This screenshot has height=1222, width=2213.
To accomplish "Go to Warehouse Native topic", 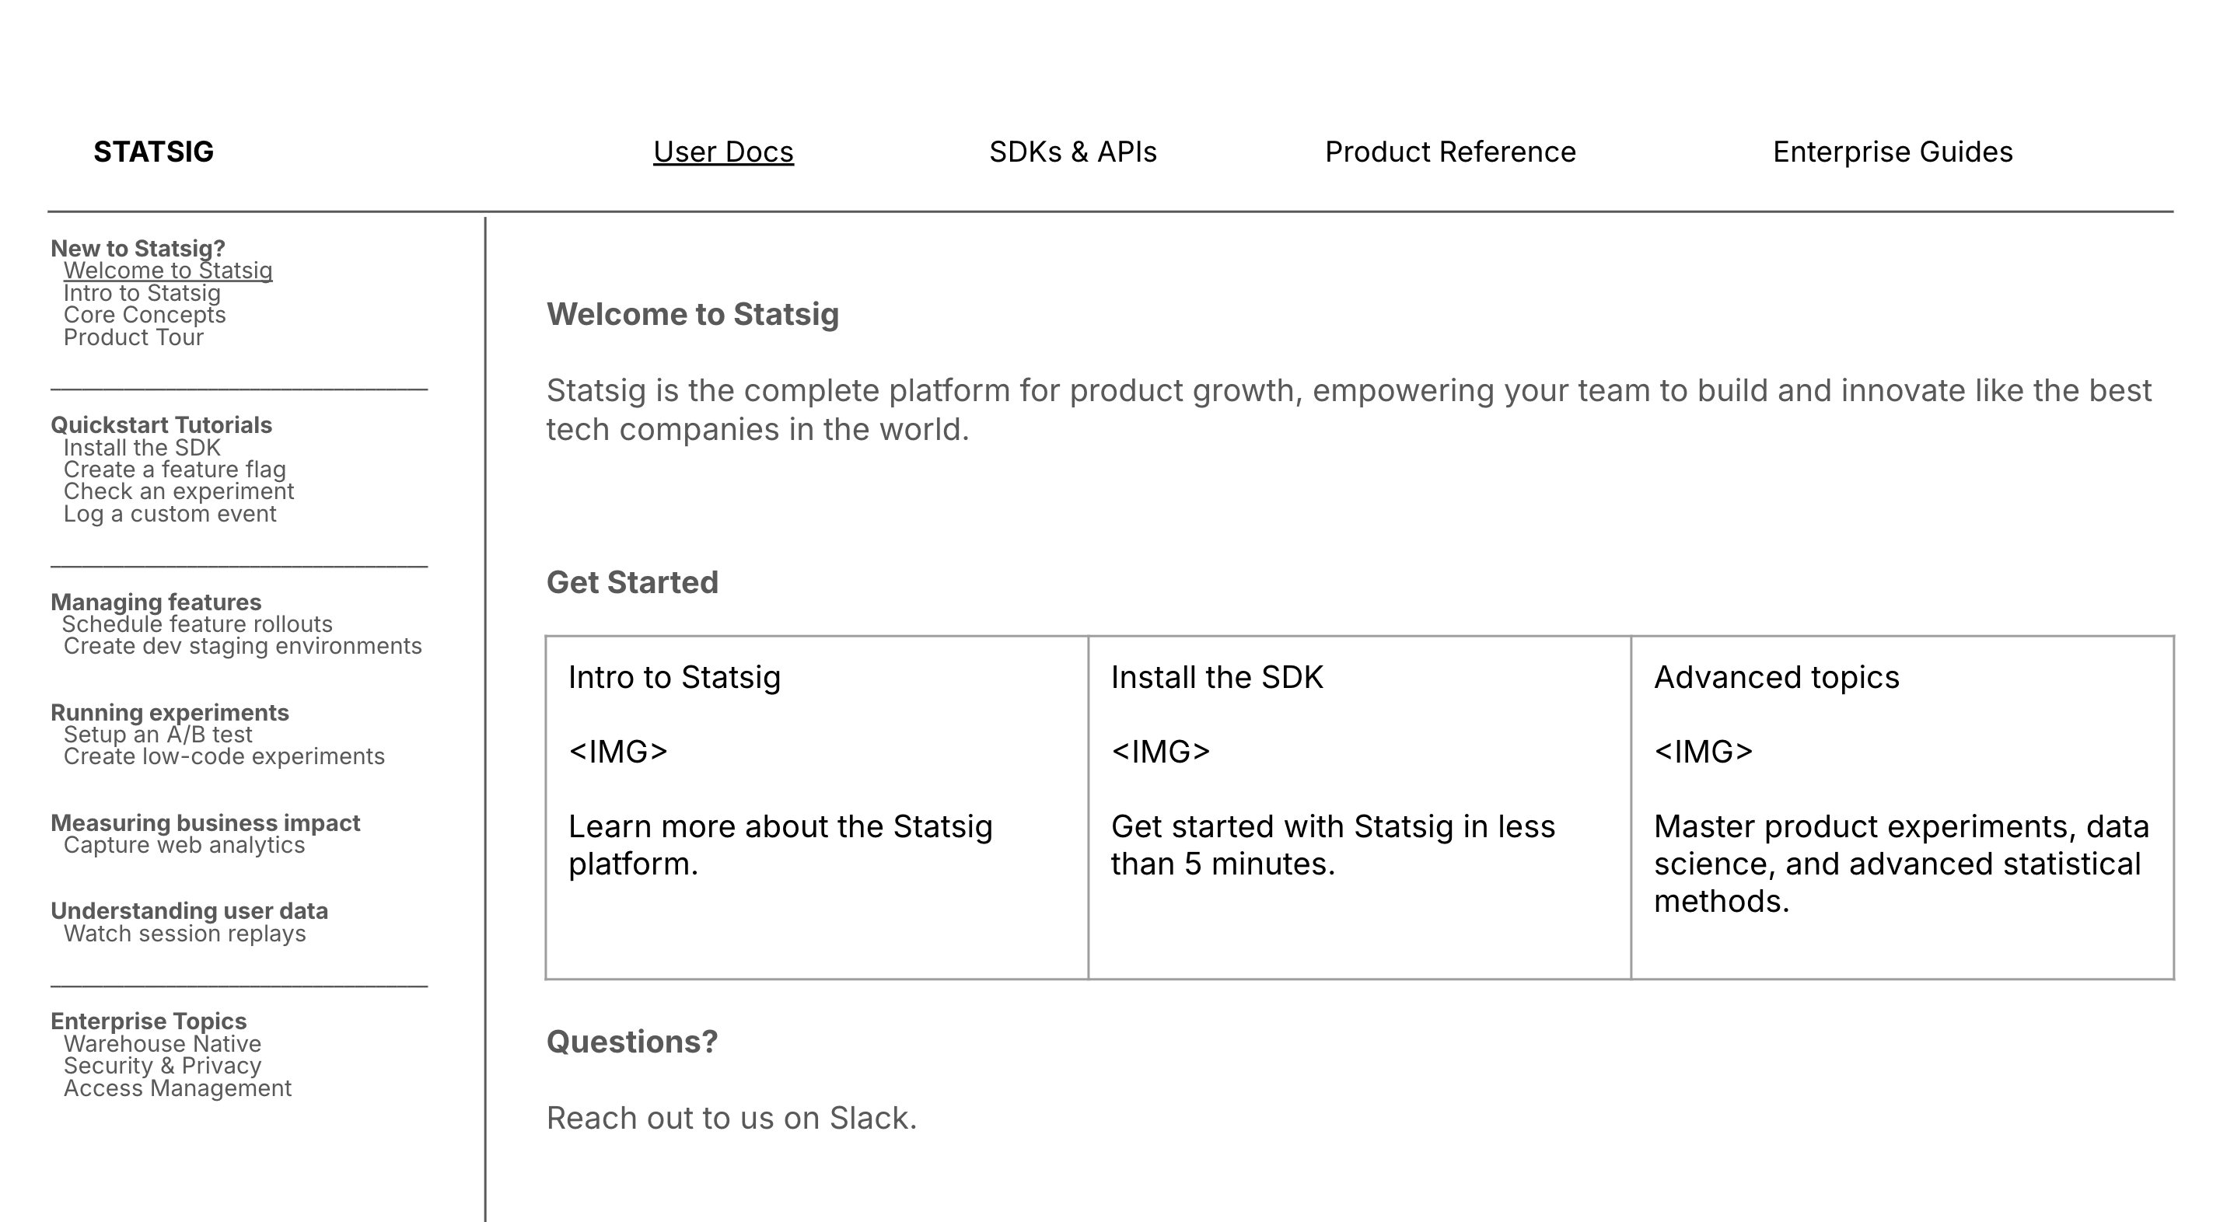I will [162, 1043].
